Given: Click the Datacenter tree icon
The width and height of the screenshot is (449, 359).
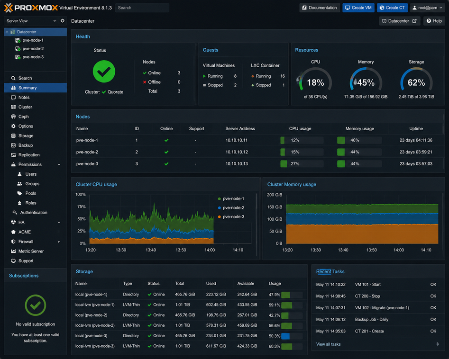Looking at the screenshot, I should pos(13,32).
